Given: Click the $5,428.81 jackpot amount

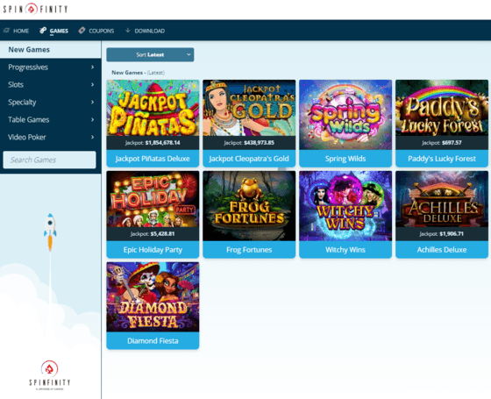Looking at the screenshot, I should coord(162,234).
